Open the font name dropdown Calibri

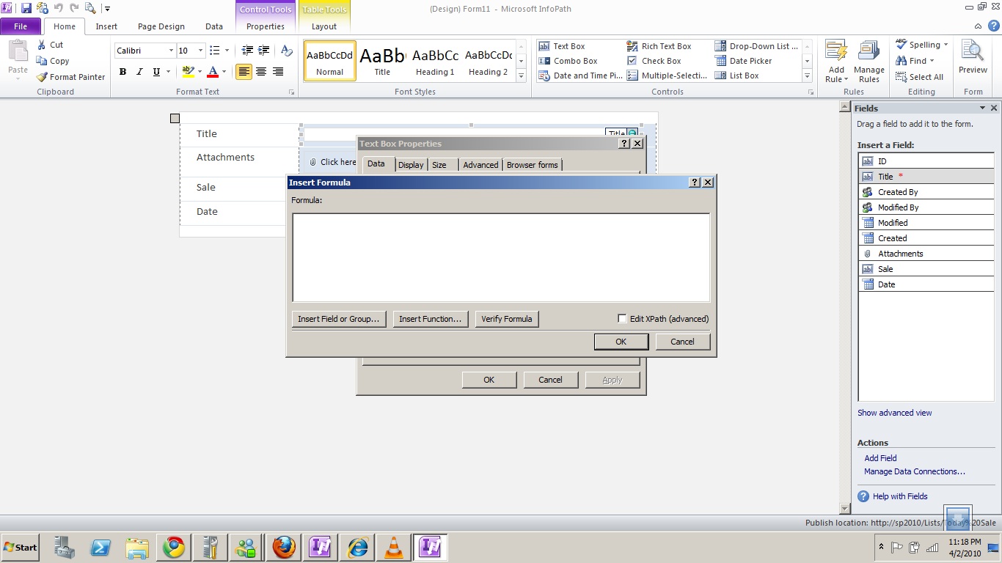pos(171,51)
